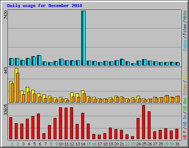Click the Pages legend label
Viewport: 189px width, 148px height.
click(x=185, y=45)
